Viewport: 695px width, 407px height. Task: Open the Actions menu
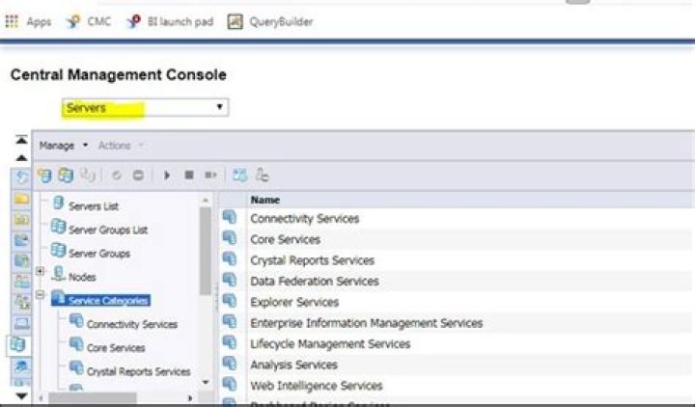(x=121, y=146)
